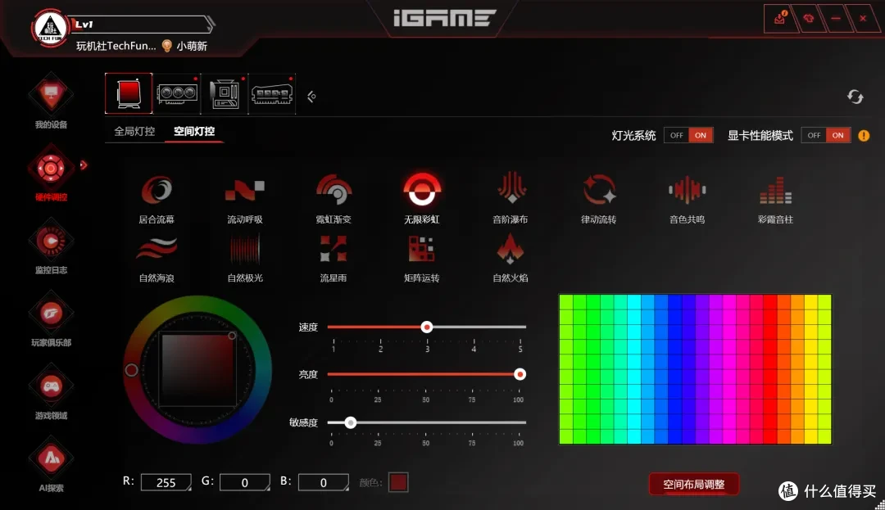
Task: Select 矩阵运转 lighting effect
Action: tap(422, 260)
